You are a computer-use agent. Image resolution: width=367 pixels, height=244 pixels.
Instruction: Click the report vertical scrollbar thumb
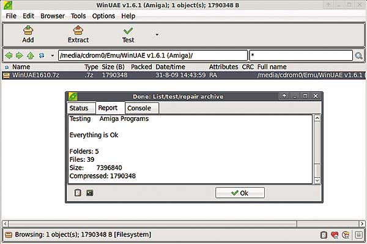(x=317, y=170)
